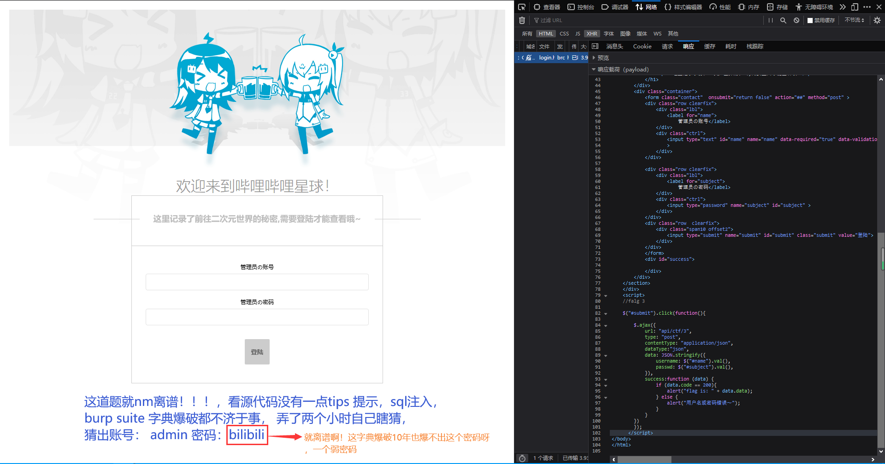Screen dimensions: 885x464
Task: Open the 性能 (Performance) panel
Action: point(720,7)
